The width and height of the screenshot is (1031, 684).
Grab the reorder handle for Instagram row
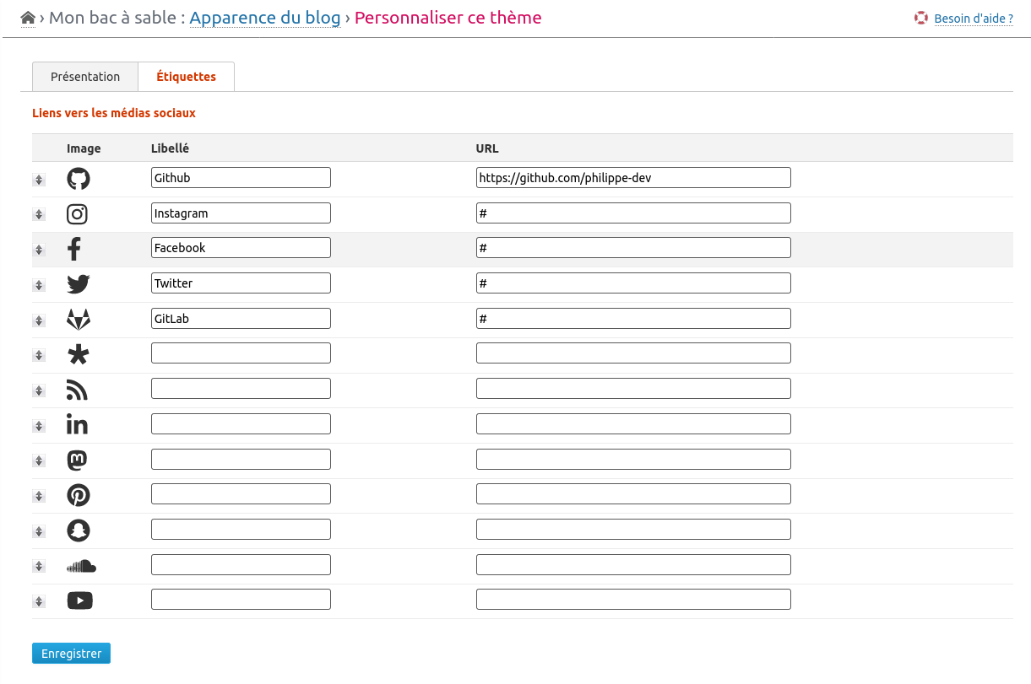pyautogui.click(x=39, y=215)
